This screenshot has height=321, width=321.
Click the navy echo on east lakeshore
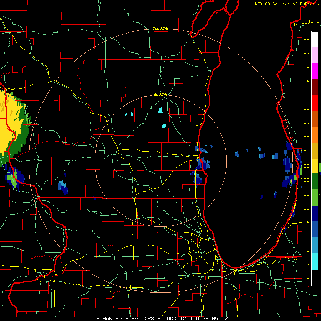click(287, 165)
